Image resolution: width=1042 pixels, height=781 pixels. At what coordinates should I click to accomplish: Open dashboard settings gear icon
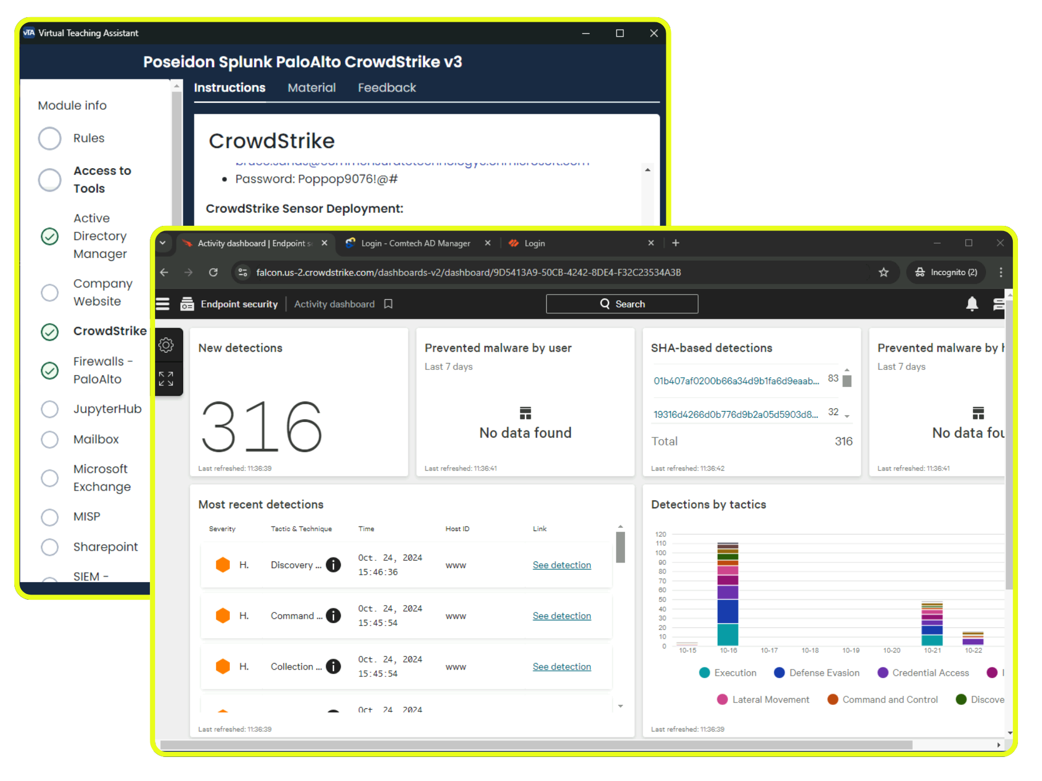tap(166, 345)
